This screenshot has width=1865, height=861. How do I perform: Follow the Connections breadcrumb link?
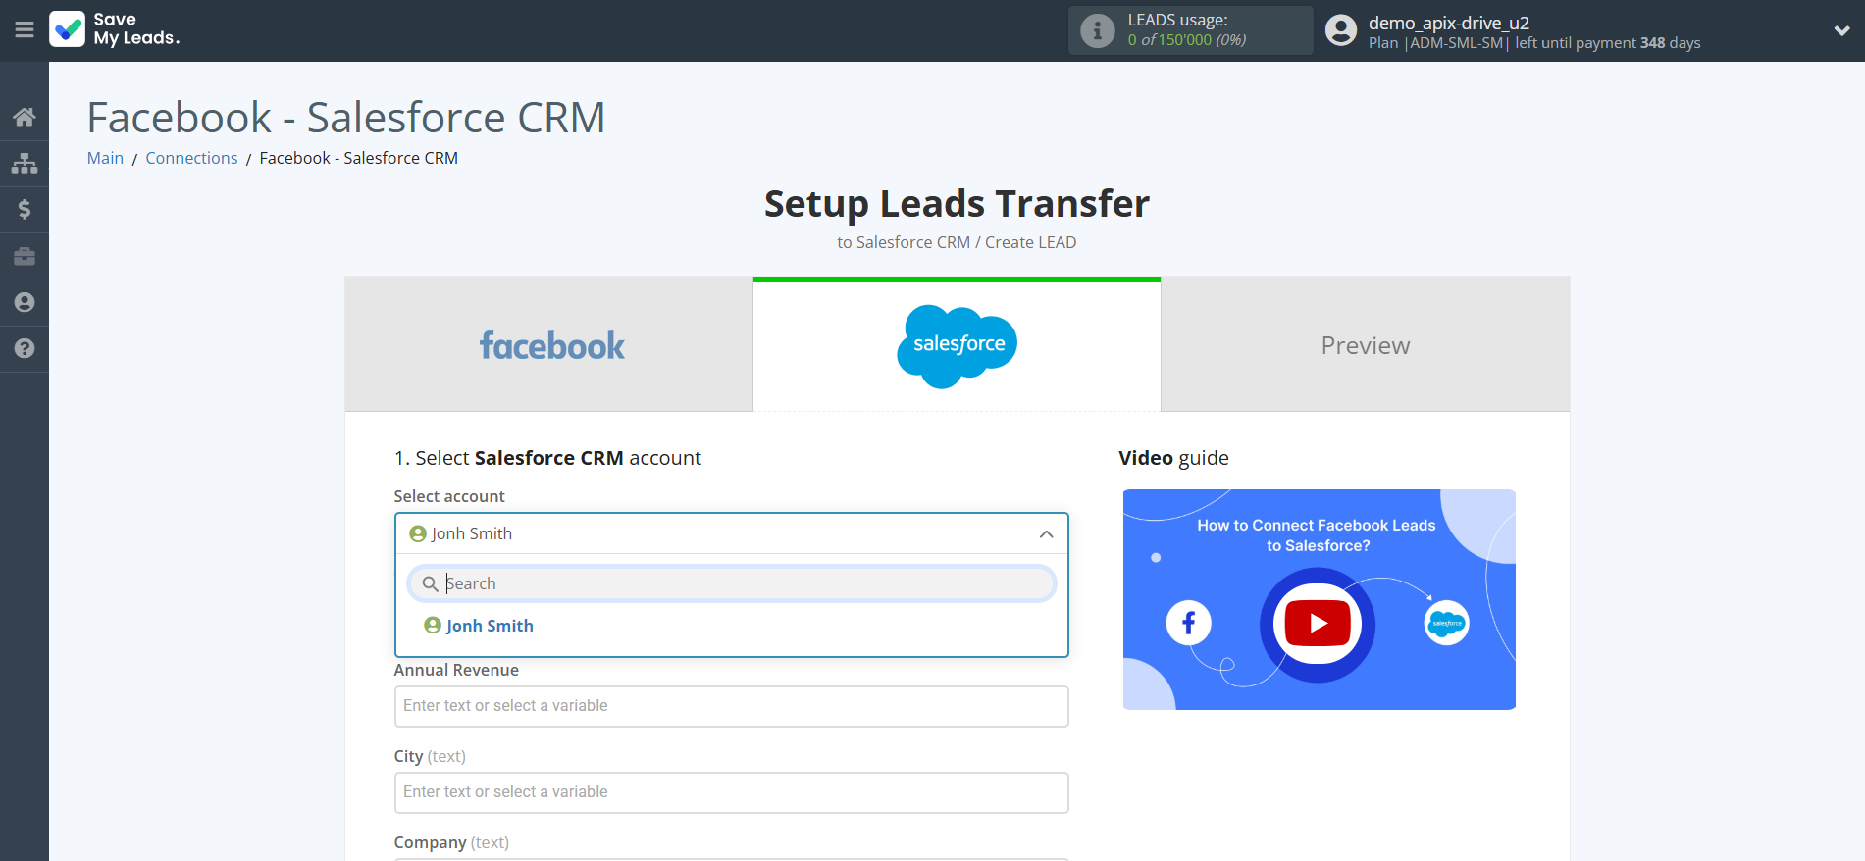191,158
